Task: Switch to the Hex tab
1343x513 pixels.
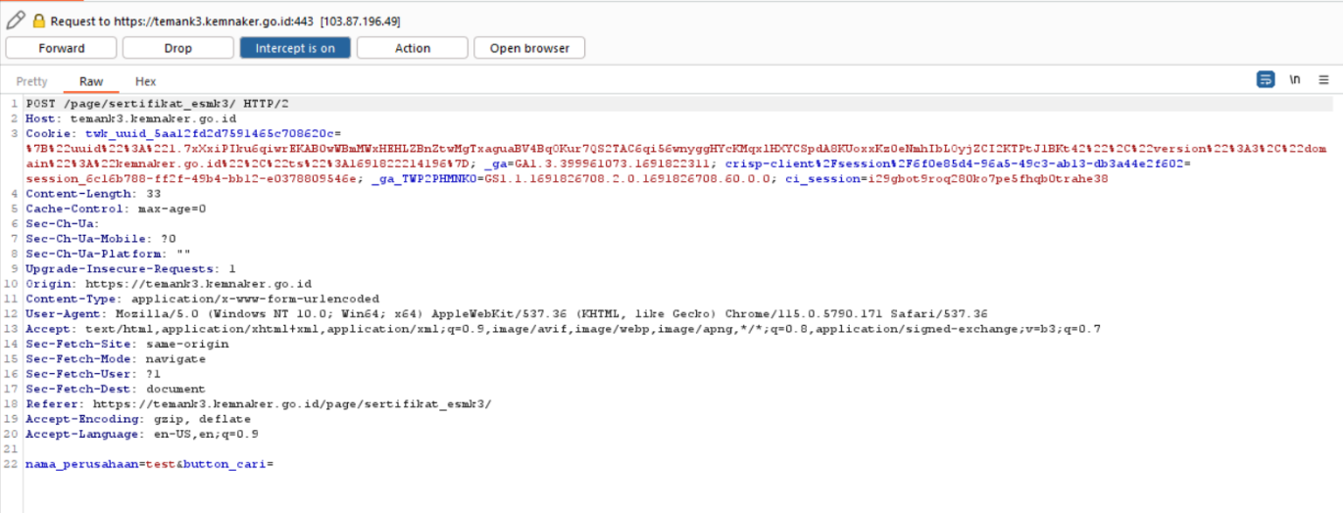Action: point(145,81)
